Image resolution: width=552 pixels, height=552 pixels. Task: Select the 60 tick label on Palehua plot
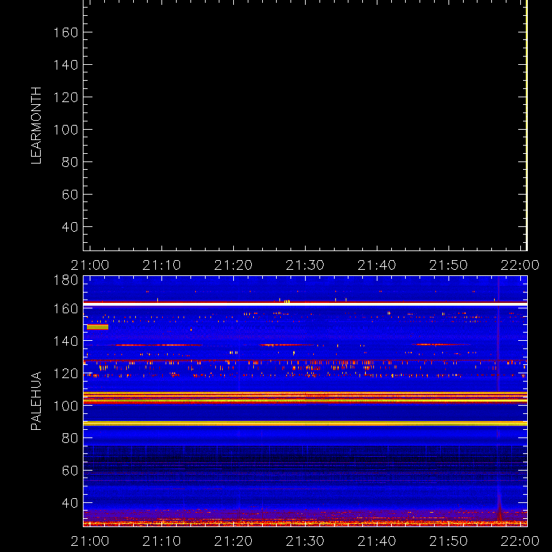[x=70, y=471]
